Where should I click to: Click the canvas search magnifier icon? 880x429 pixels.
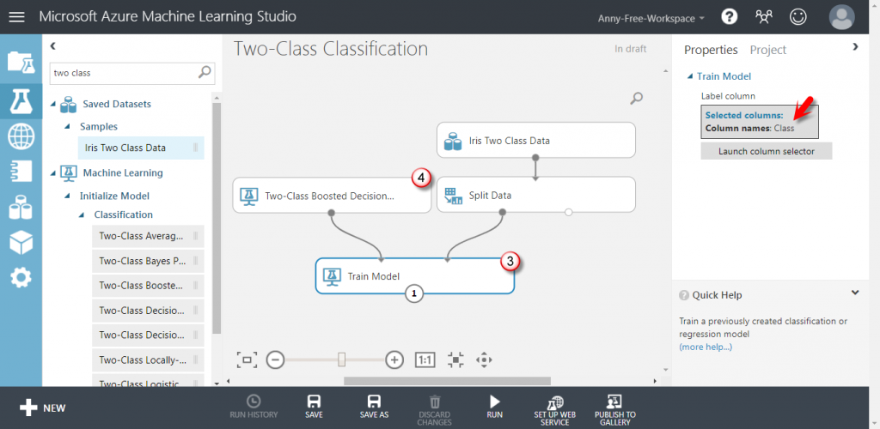pos(637,100)
